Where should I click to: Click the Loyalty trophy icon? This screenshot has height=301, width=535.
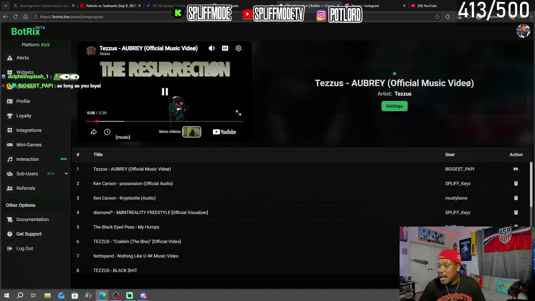tap(10, 116)
